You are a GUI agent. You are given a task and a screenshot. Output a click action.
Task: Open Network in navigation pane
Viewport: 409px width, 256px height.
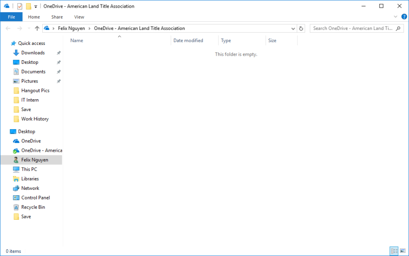coord(30,188)
